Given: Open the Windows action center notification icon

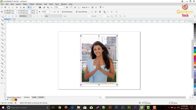Looking at the screenshot, I should tap(192, 107).
